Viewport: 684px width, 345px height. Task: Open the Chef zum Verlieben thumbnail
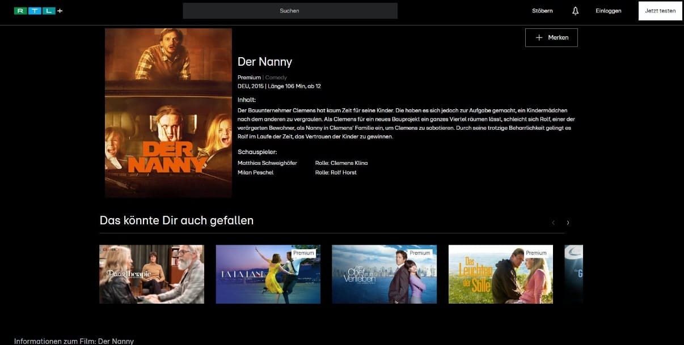point(385,274)
